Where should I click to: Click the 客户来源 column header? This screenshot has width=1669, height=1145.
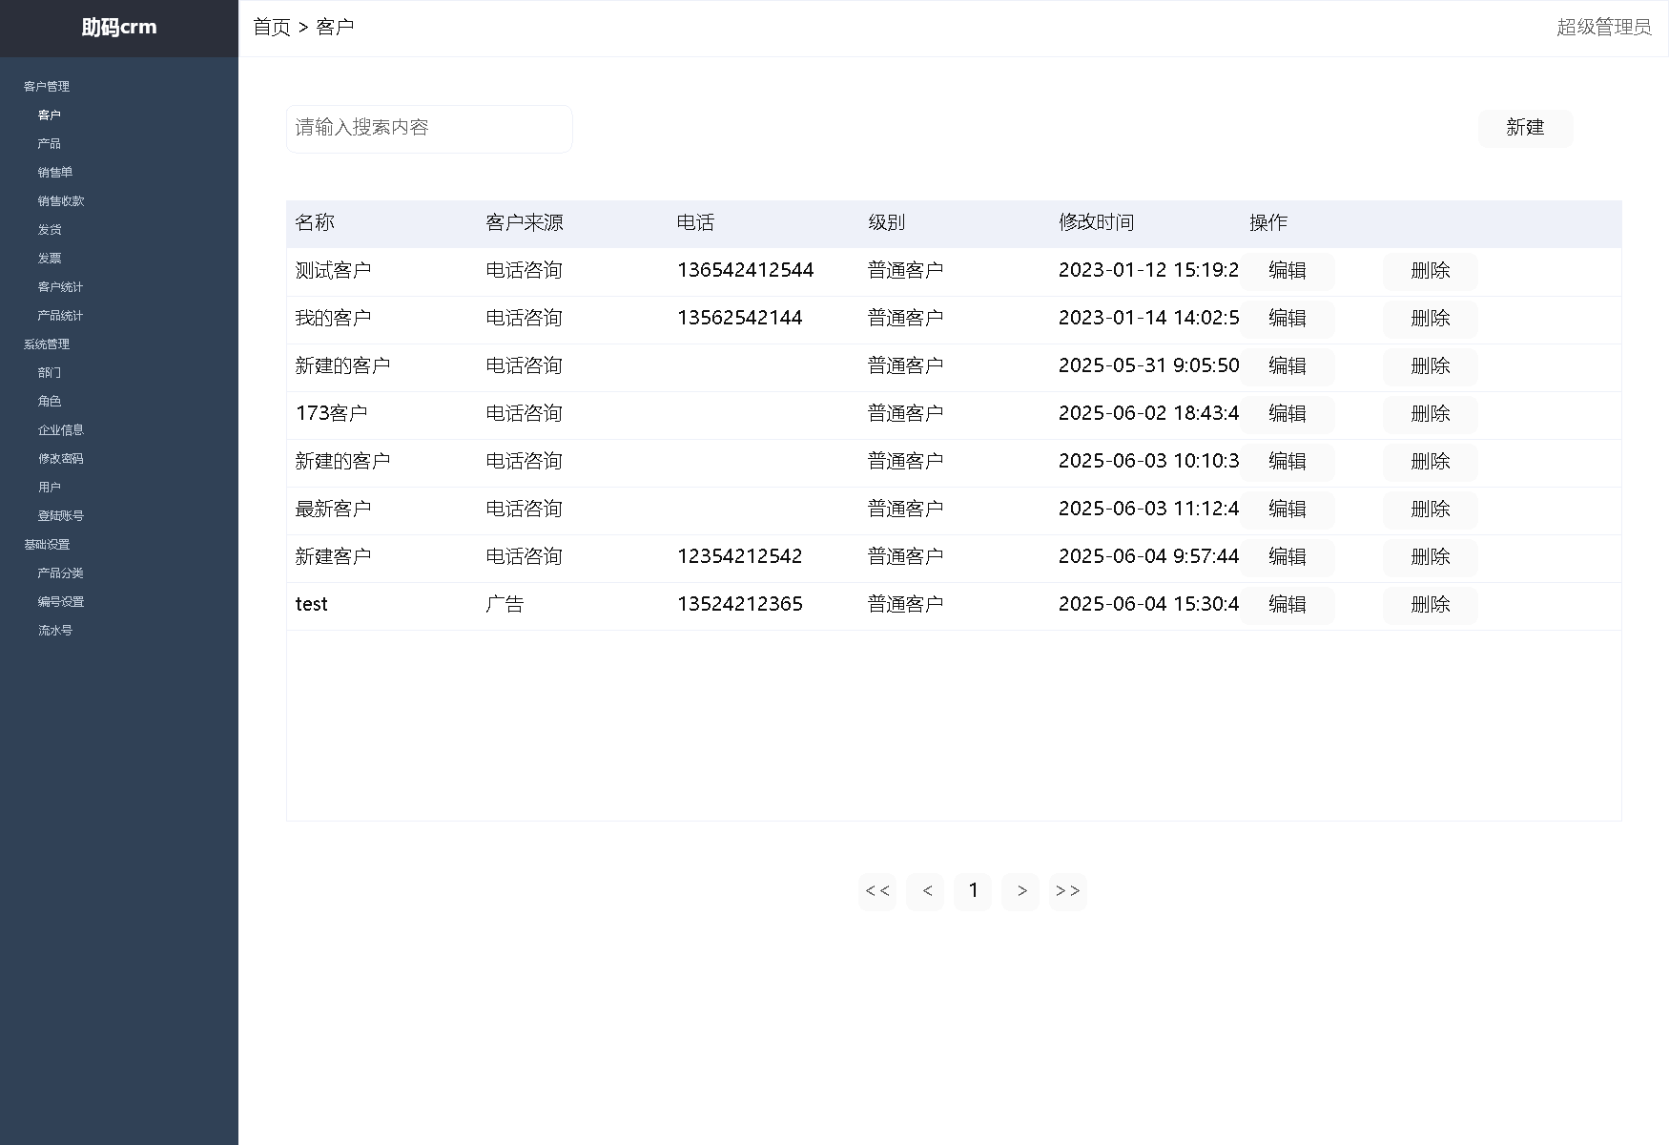pos(525,222)
